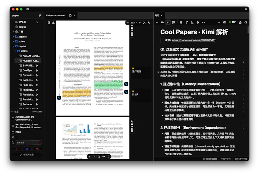Screen dimensions: 259x174
Task: Open the papers.cool arxiv source link
Action: [194, 40]
